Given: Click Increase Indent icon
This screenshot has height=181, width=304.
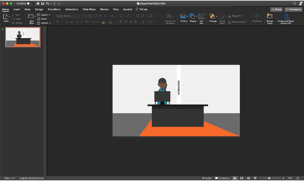Looking at the screenshot, I should [x=143, y=16].
